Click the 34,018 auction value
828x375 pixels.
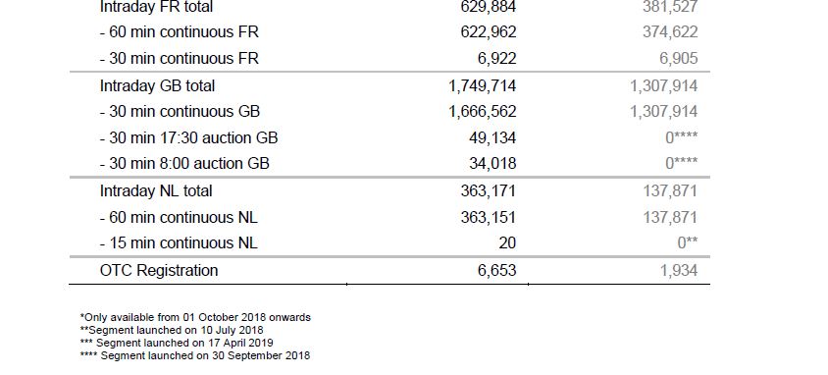(492, 163)
